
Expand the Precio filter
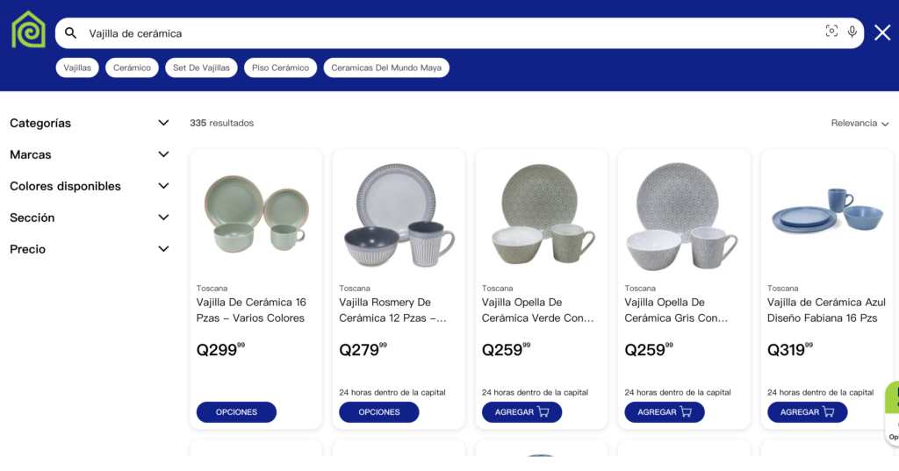163,249
